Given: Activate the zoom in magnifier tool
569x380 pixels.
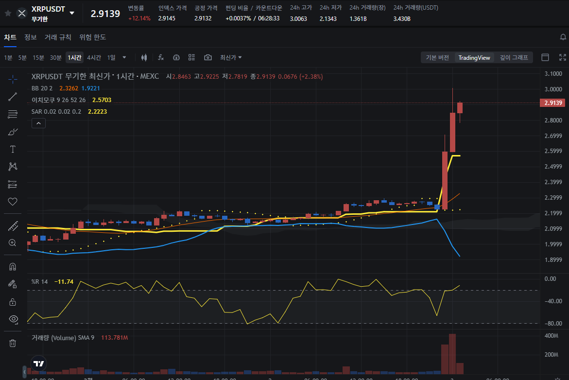Looking at the screenshot, I should tap(13, 243).
